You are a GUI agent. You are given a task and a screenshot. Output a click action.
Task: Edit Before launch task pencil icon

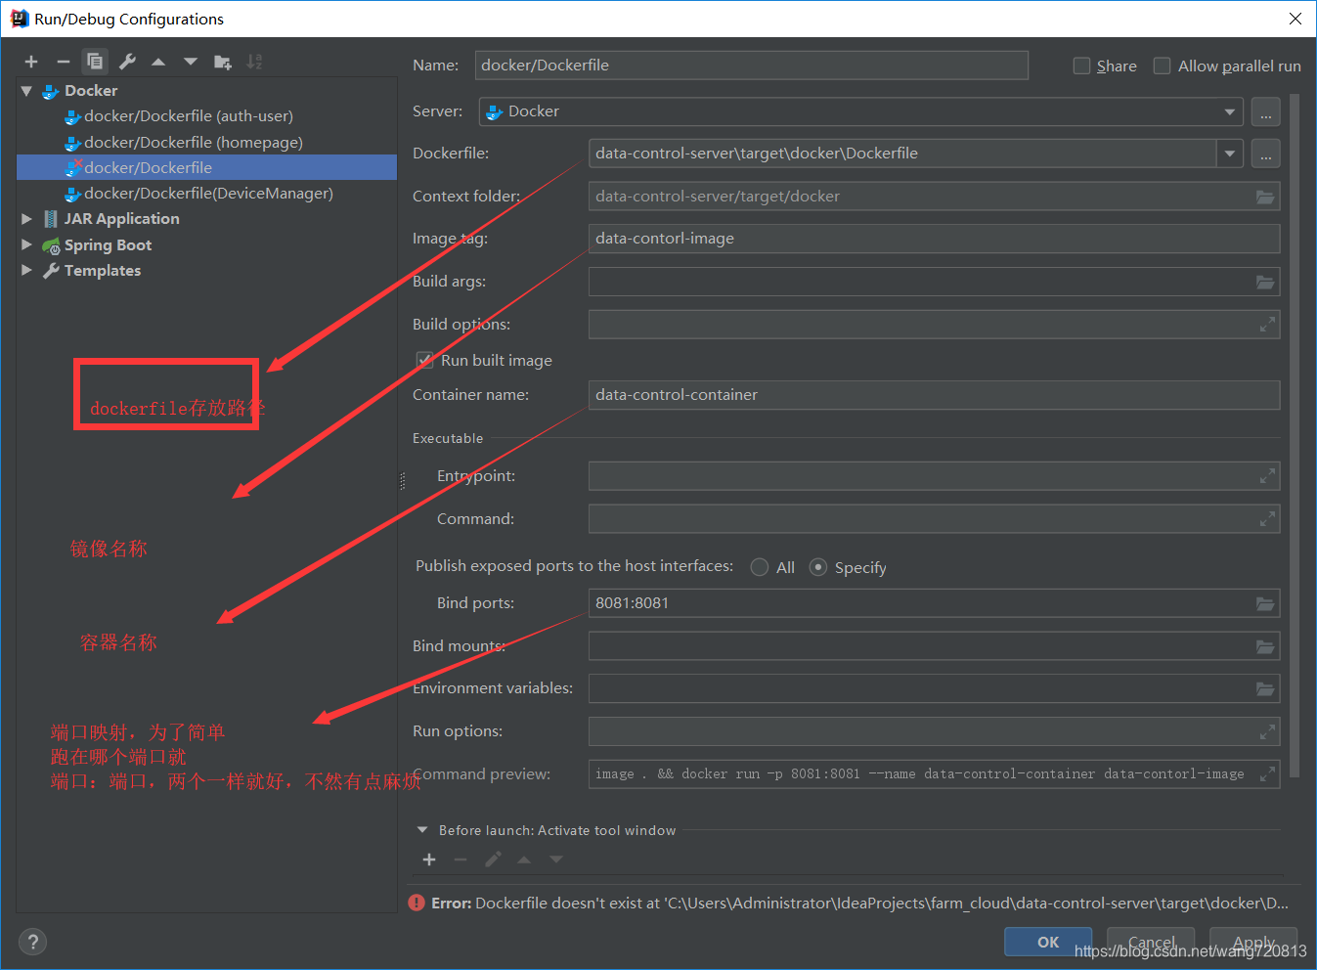coord(493,860)
